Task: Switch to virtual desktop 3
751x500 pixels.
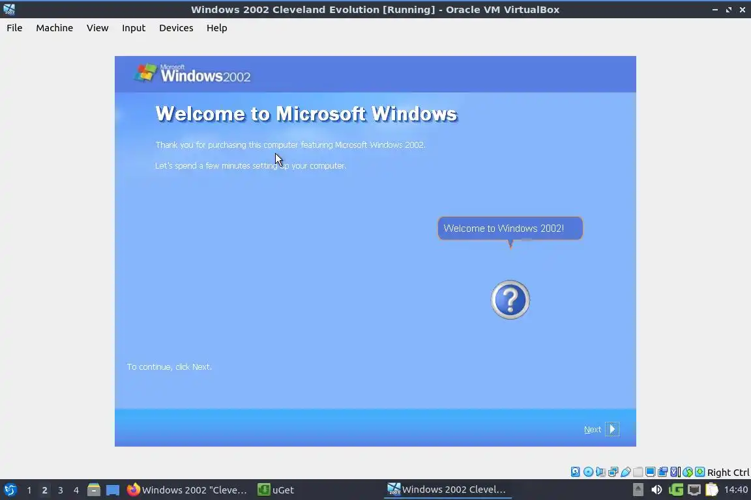Action: (x=61, y=490)
